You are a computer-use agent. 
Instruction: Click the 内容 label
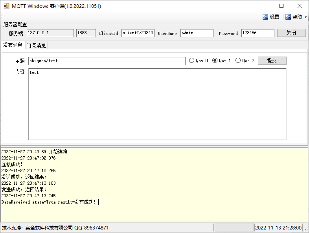pos(20,72)
